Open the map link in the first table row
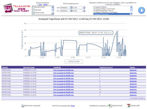Screen dimensions: 147x109 [x=133, y=70]
